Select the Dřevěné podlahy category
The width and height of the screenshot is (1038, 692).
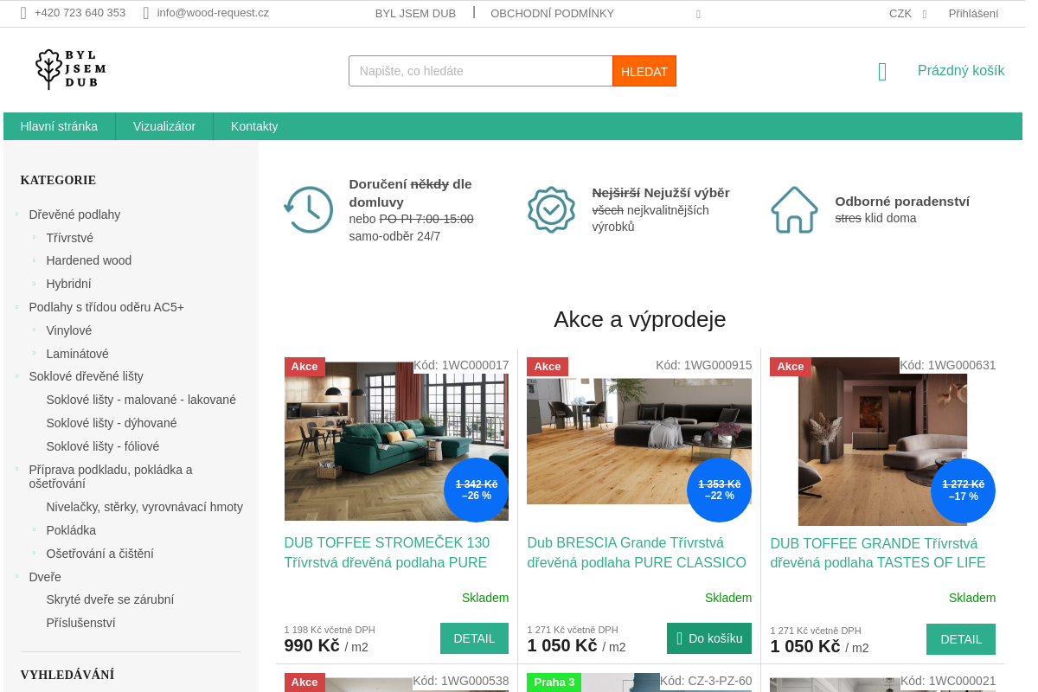click(74, 215)
